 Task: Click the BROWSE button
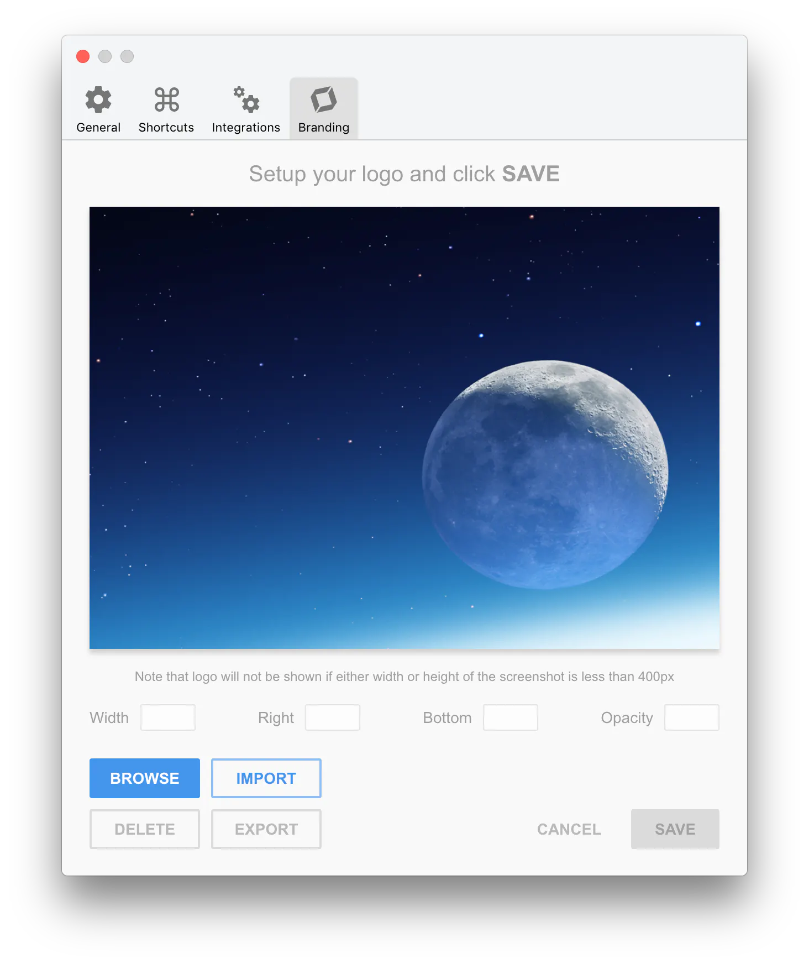pyautogui.click(x=145, y=778)
